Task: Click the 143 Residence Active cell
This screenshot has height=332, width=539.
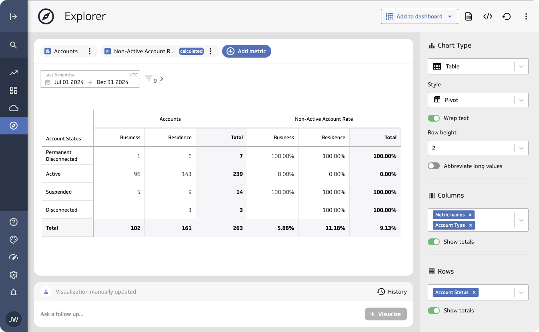Action: pos(170,174)
